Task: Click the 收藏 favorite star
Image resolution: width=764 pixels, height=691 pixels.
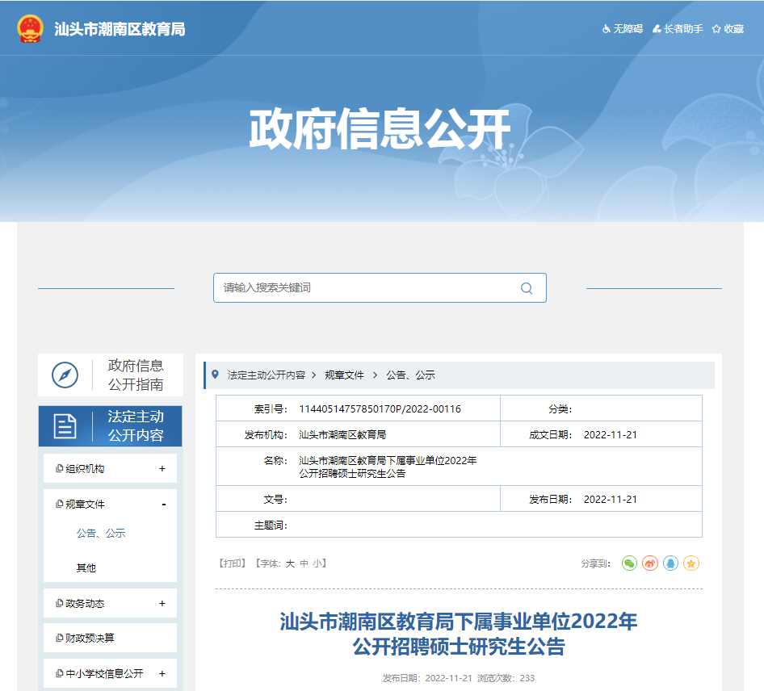Action: point(728,29)
